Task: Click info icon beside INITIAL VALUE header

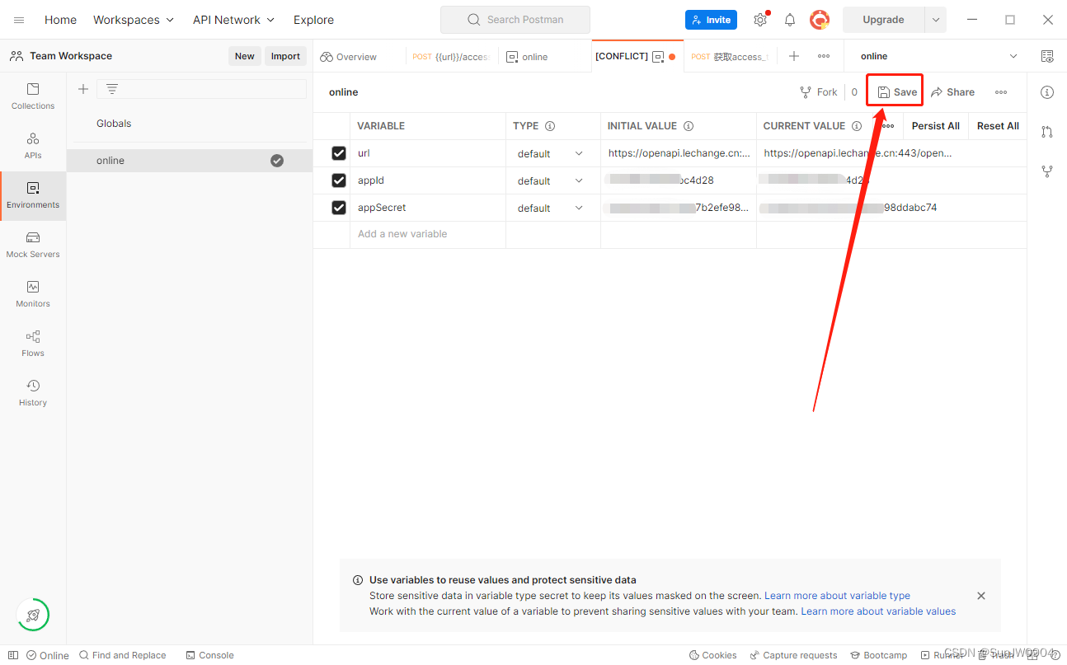Action: 689,126
